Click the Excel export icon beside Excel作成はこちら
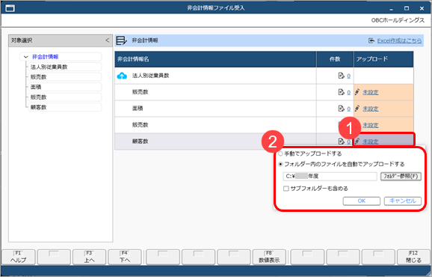Image resolution: width=432 pixels, height=277 pixels. click(371, 40)
